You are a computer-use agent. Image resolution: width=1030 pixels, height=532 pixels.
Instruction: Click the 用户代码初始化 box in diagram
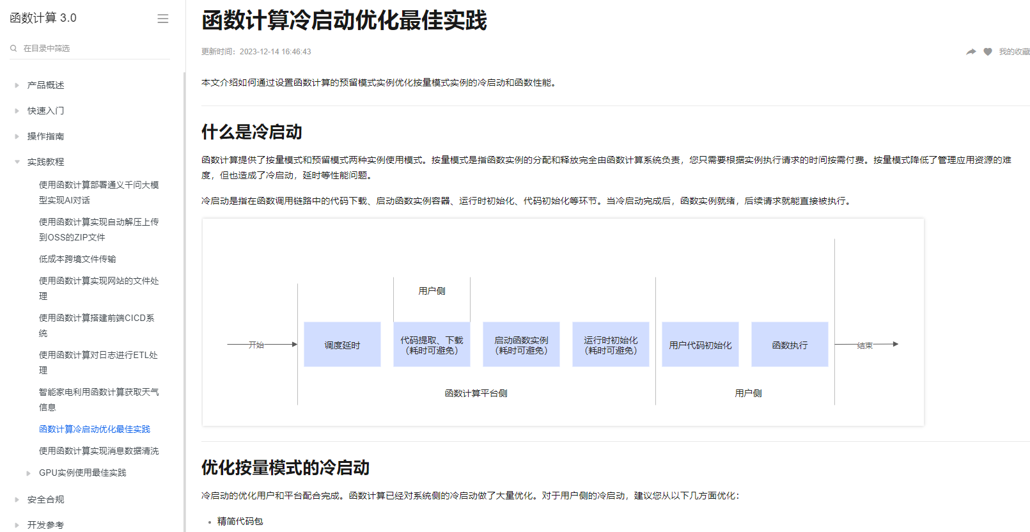tap(700, 345)
